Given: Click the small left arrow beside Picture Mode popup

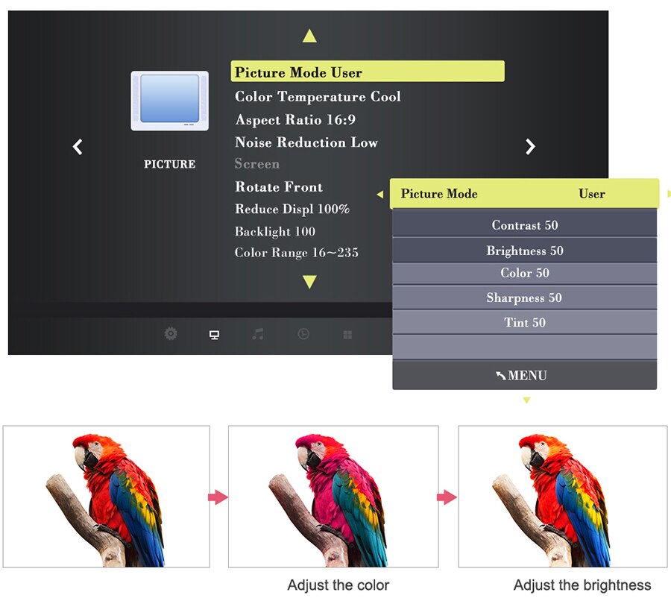Looking at the screenshot, I should point(380,195).
